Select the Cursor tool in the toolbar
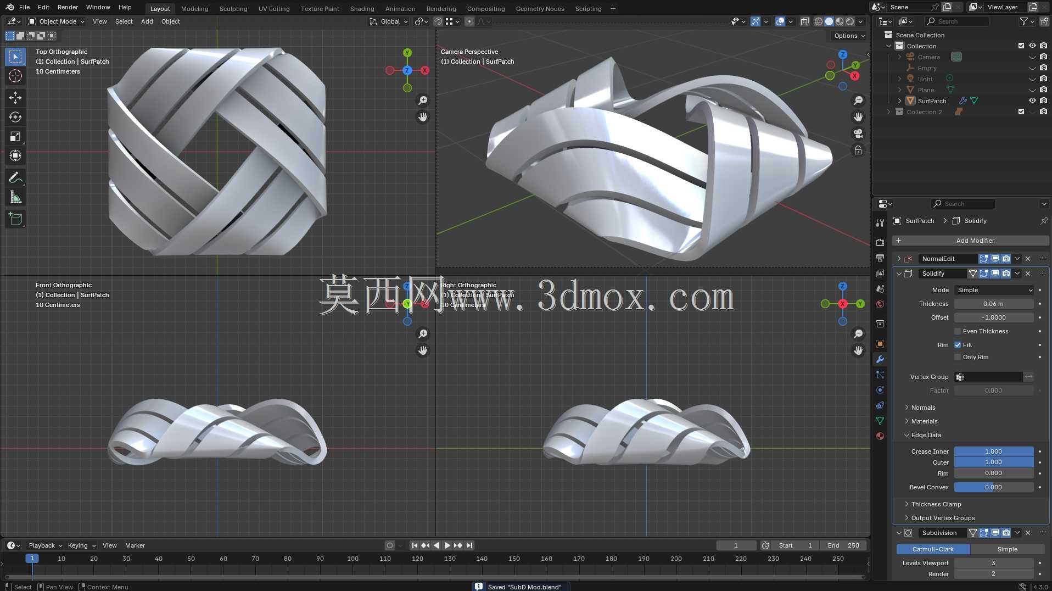 [15, 76]
